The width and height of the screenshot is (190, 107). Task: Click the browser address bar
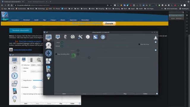point(61,5)
